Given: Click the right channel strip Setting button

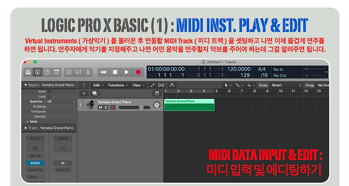Looking at the screenshot, I should coord(63,139).
